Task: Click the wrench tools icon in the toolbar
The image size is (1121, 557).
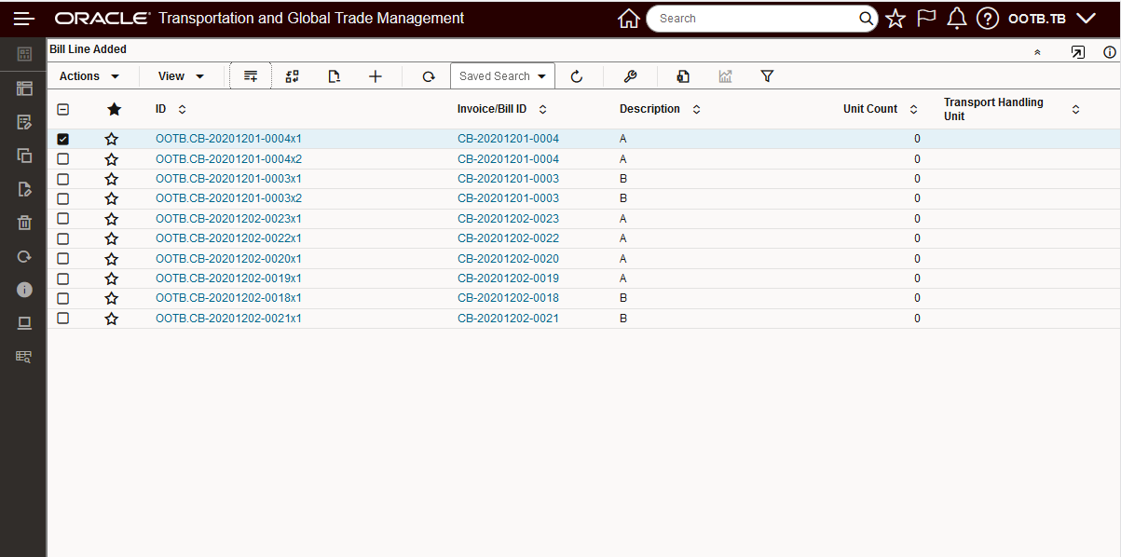Action: [x=631, y=75]
